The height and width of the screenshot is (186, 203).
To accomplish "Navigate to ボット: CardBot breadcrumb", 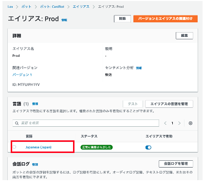I will pyautogui.click(x=52, y=7).
